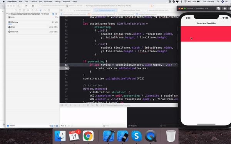Open QuickTime Player from the Dock
Image resolution: width=231 pixels, height=144 pixels.
[151, 136]
